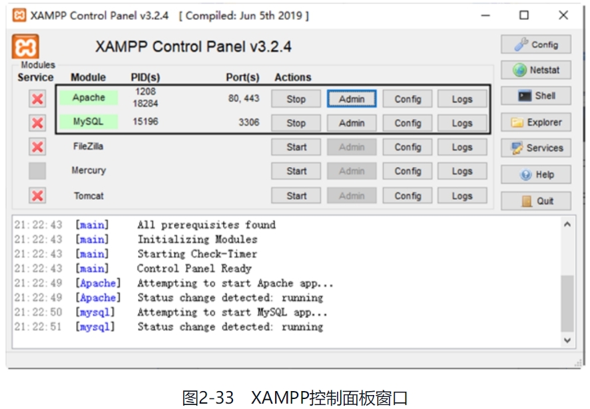Image resolution: width=590 pixels, height=409 pixels.
Task: Toggle the MySQL service checkbox
Action: [37, 123]
